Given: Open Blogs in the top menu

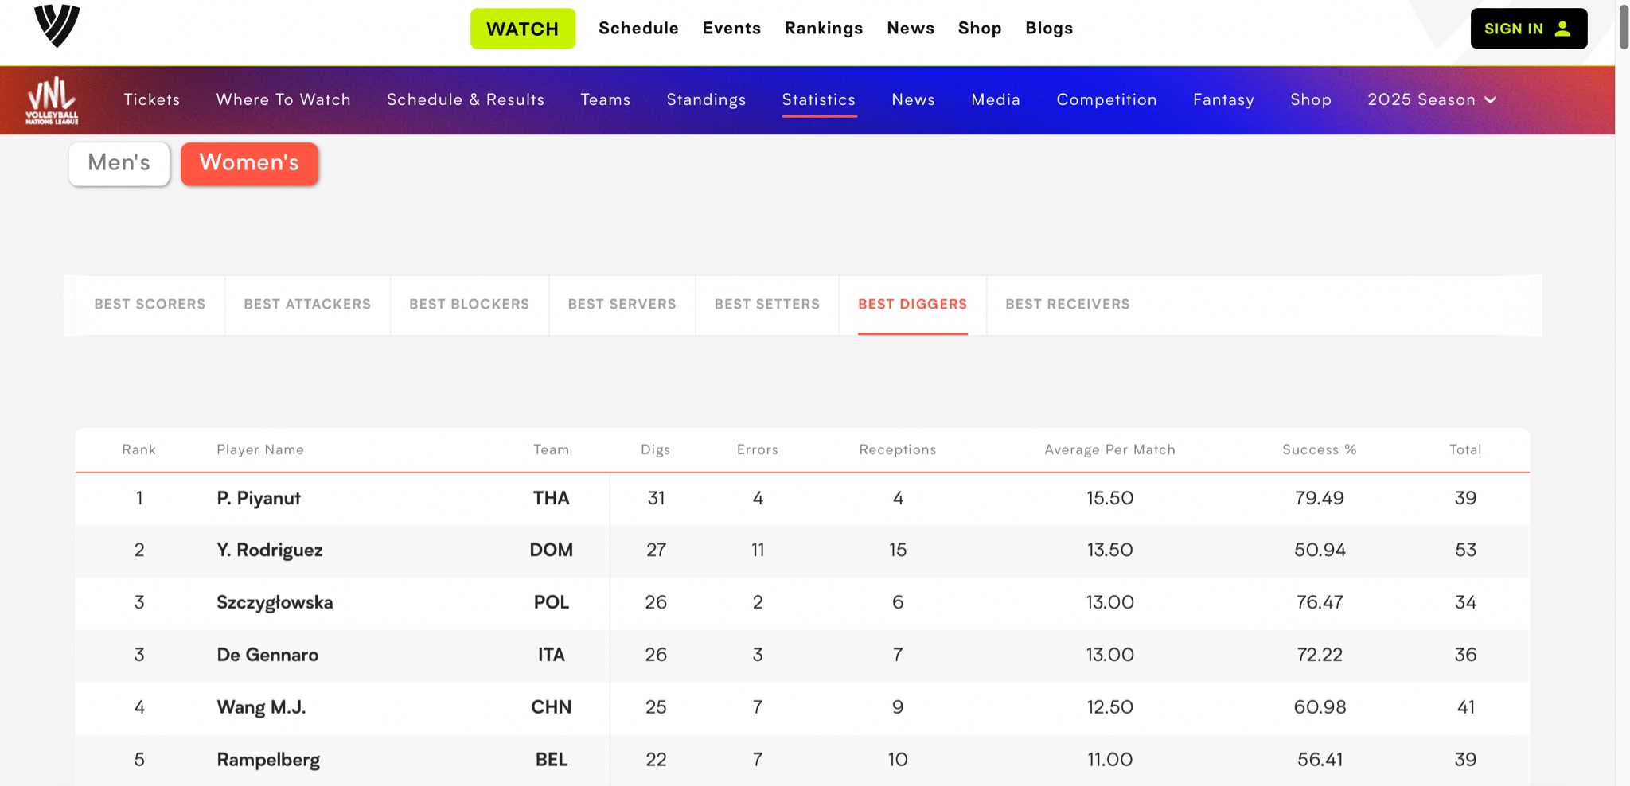Looking at the screenshot, I should tap(1049, 28).
